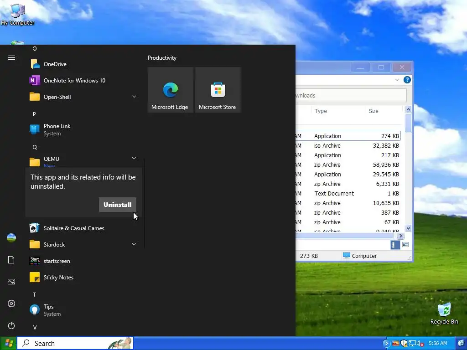Jump to letter V section header
The height and width of the screenshot is (350, 467).
[x=35, y=327]
